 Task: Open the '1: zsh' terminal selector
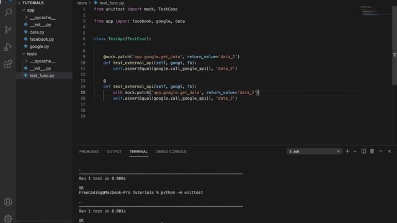pyautogui.click(x=314, y=151)
